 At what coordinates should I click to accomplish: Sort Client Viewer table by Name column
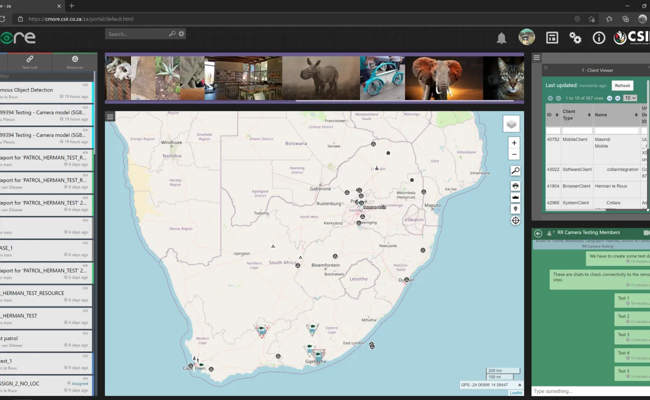point(636,115)
